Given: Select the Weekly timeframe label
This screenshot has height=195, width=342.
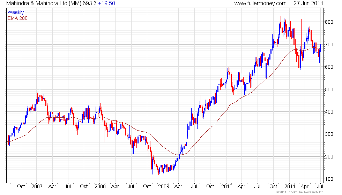Looking at the screenshot, I should coord(16,13).
